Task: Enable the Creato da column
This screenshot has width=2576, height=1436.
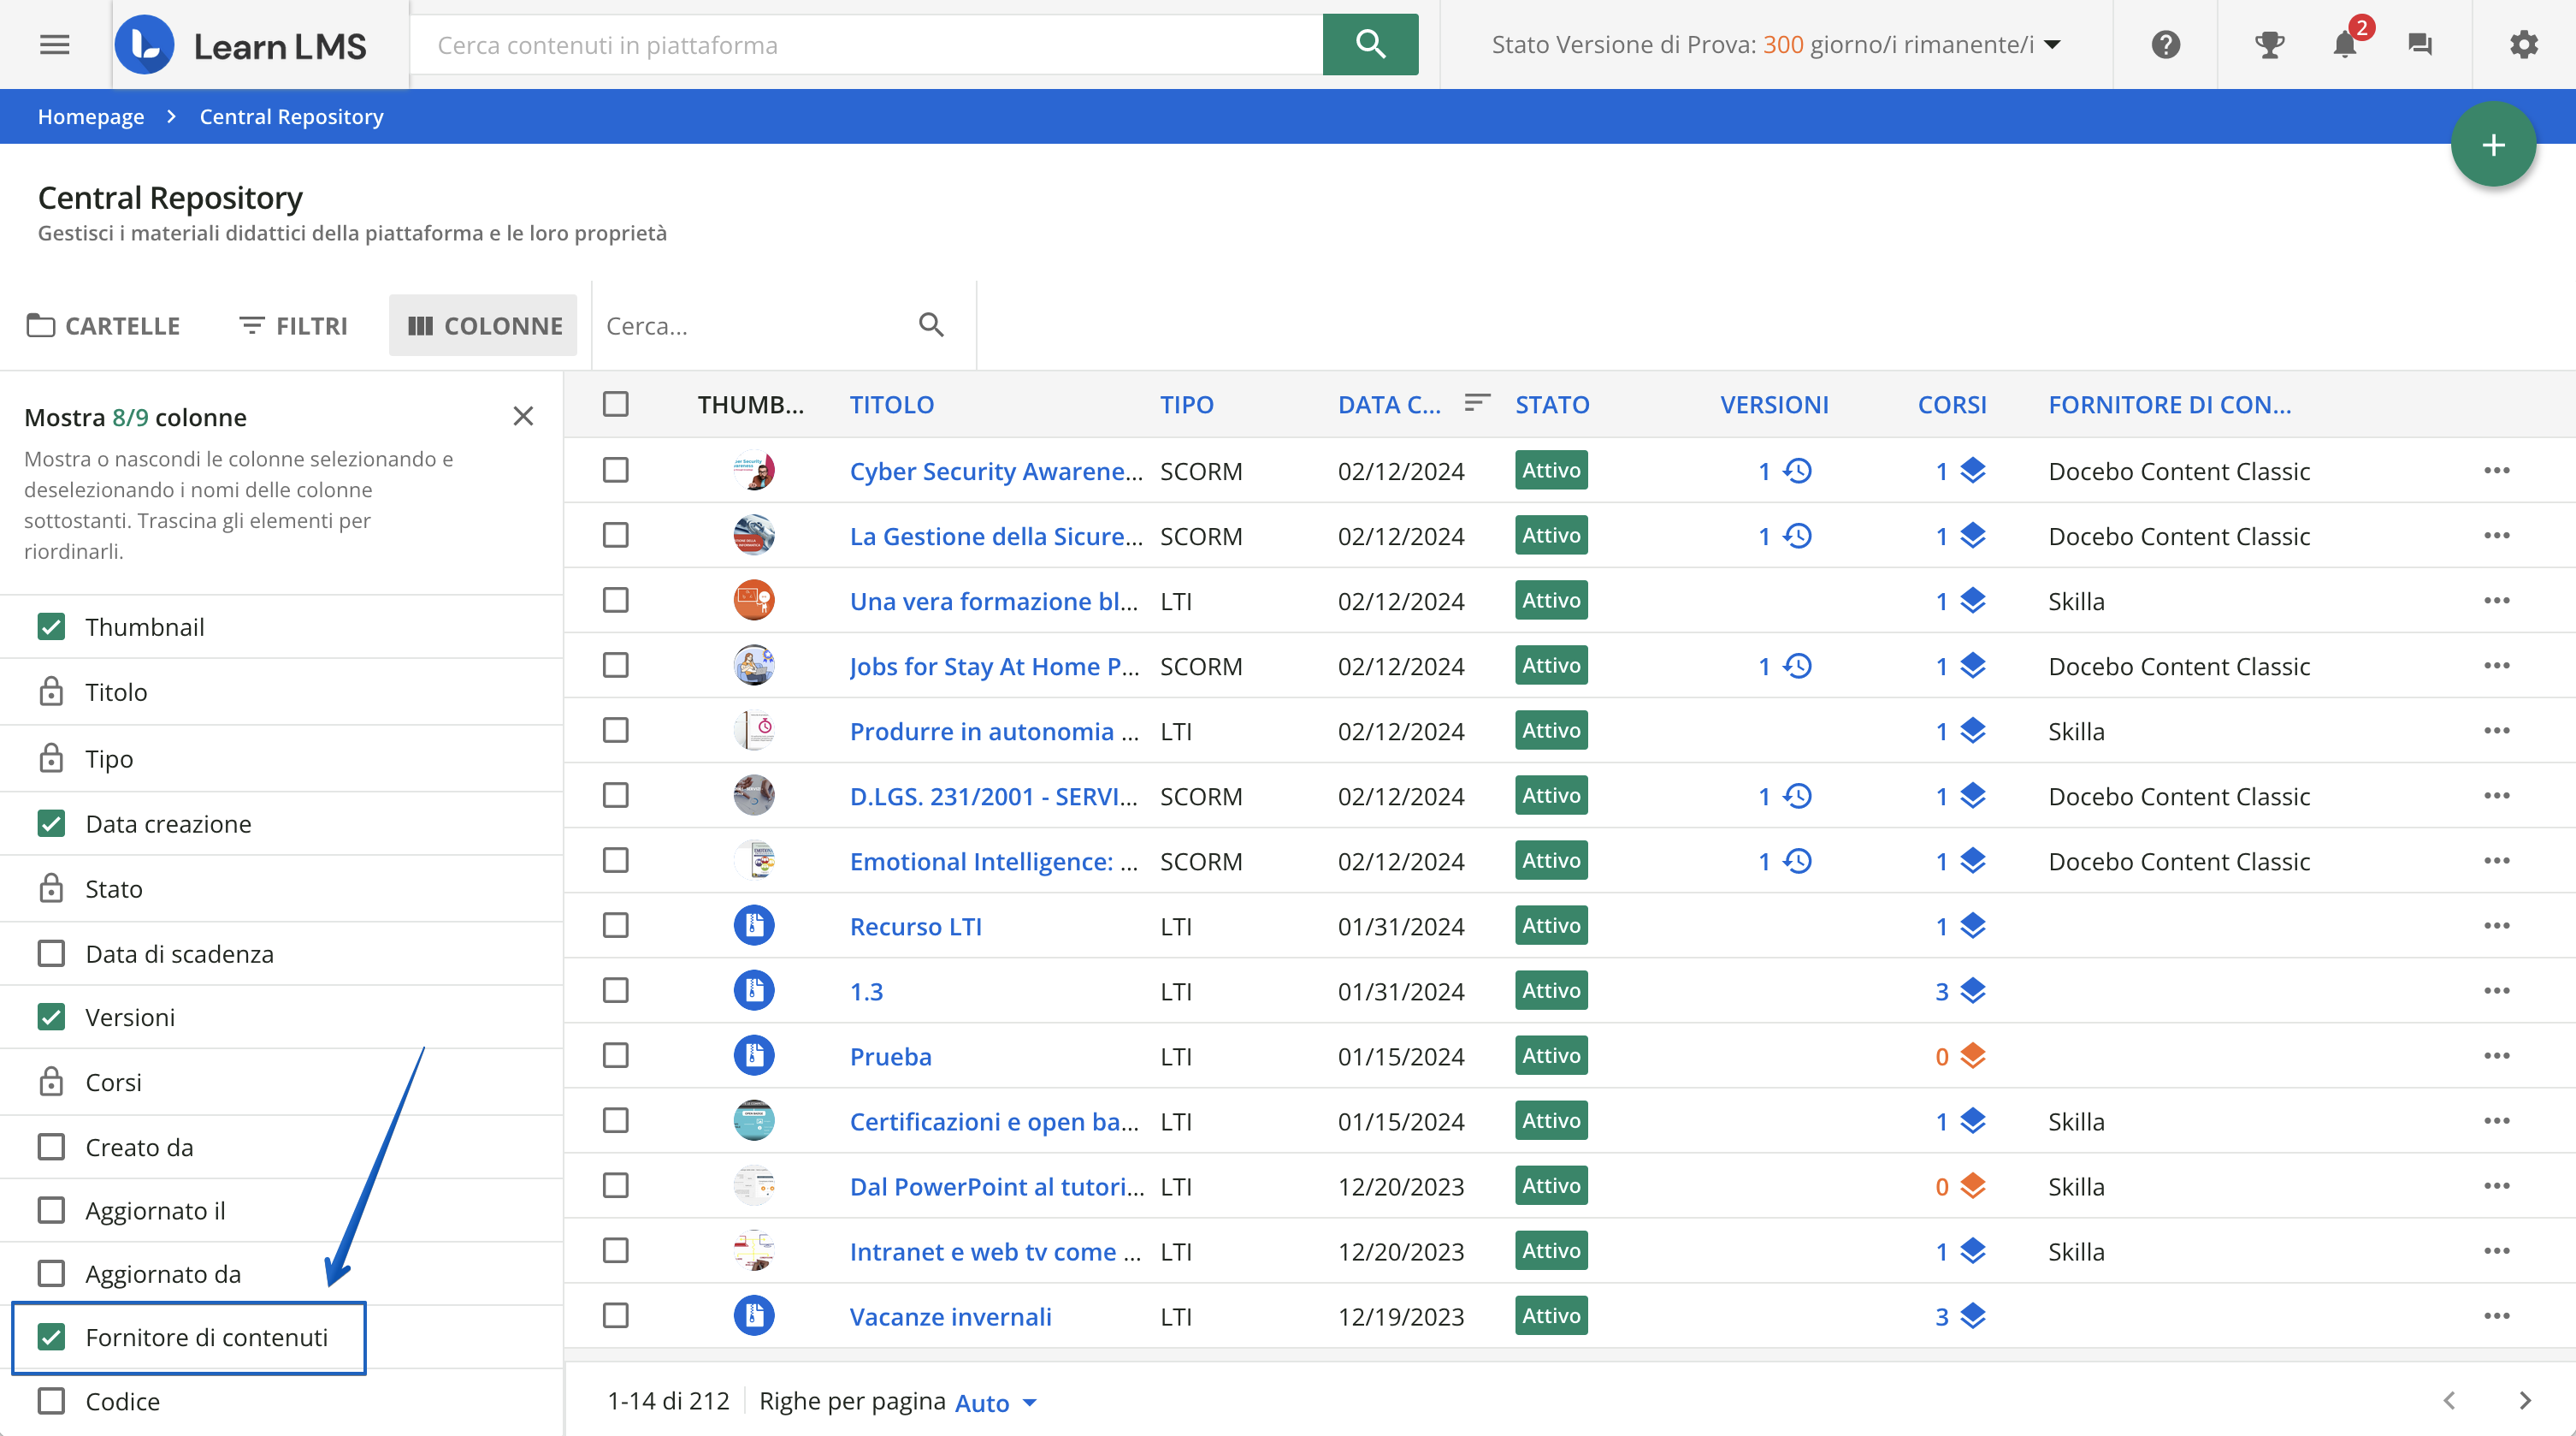Action: [51, 1147]
